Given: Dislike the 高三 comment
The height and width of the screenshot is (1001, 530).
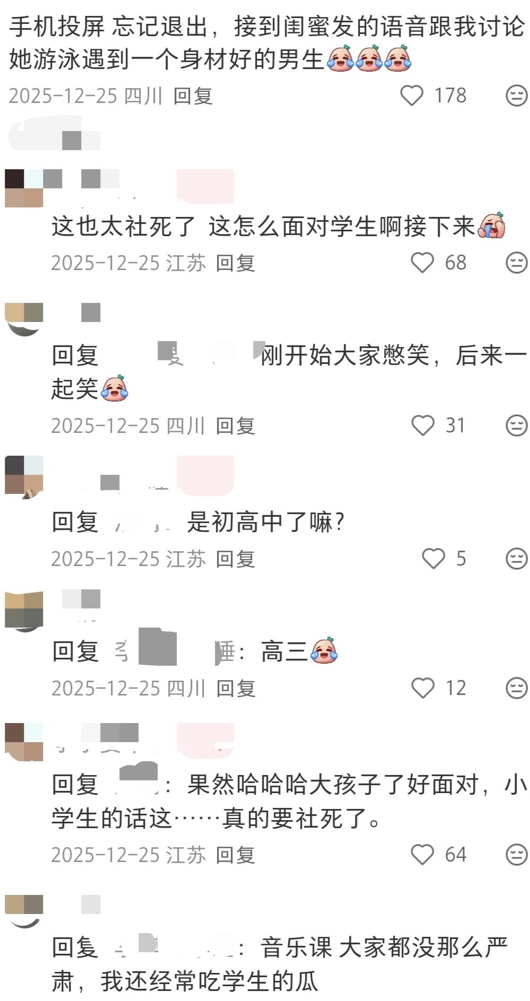Looking at the screenshot, I should (516, 688).
